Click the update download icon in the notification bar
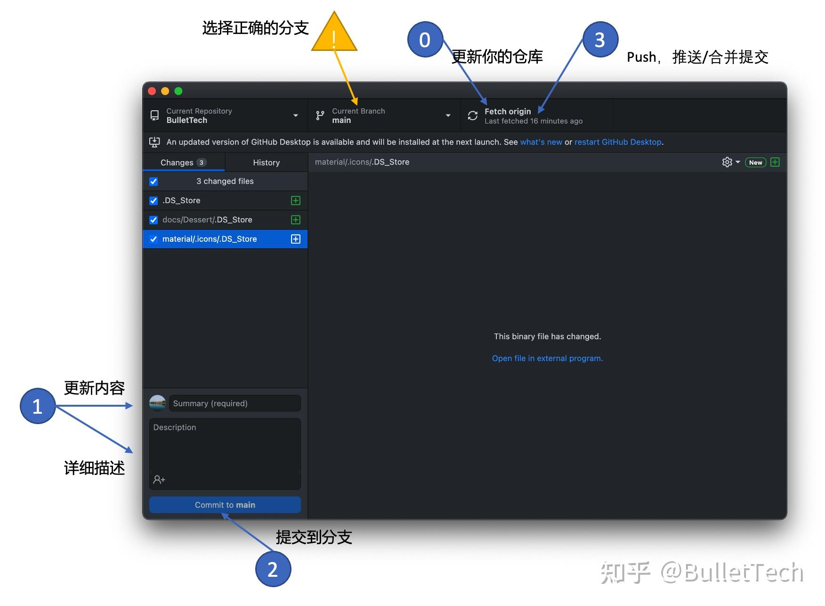The image size is (825, 606). (x=154, y=142)
